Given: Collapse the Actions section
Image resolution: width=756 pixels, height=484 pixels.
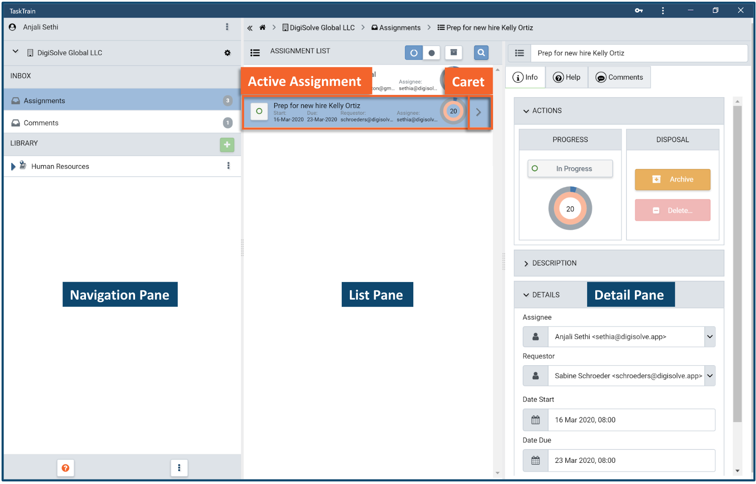Looking at the screenshot, I should (x=619, y=111).
